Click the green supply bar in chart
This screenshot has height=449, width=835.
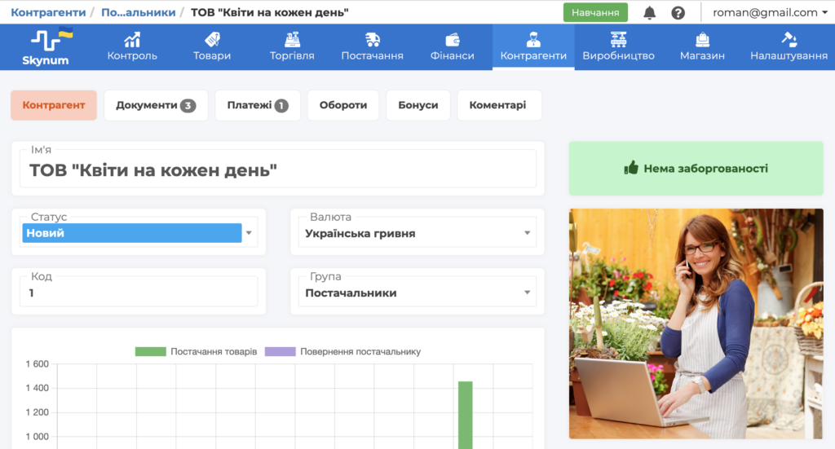(x=466, y=415)
